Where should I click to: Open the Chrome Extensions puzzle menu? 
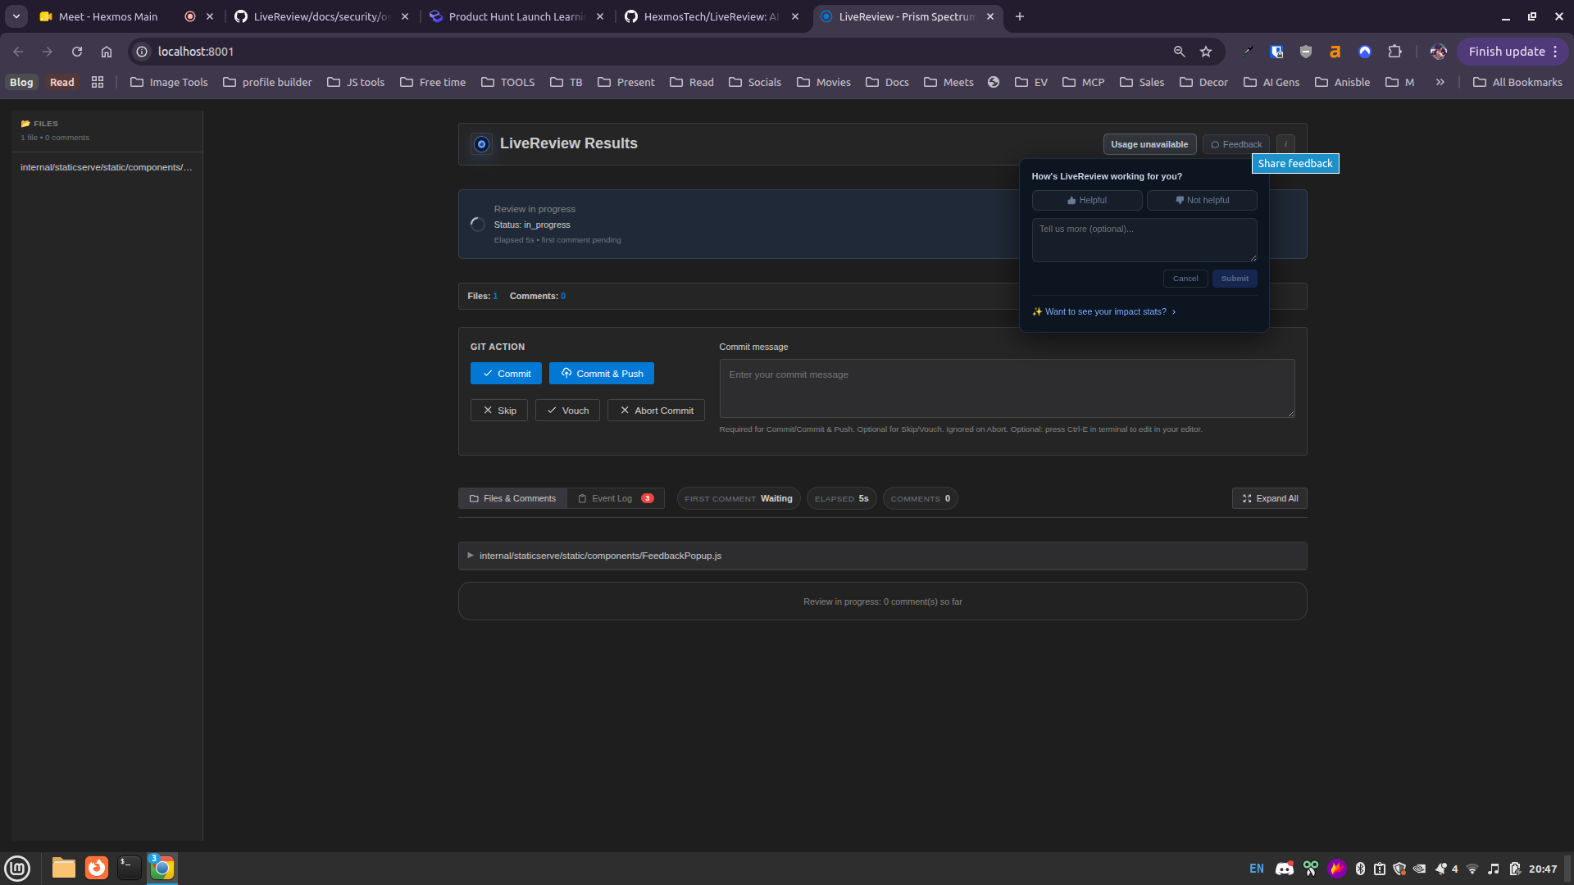(x=1394, y=52)
